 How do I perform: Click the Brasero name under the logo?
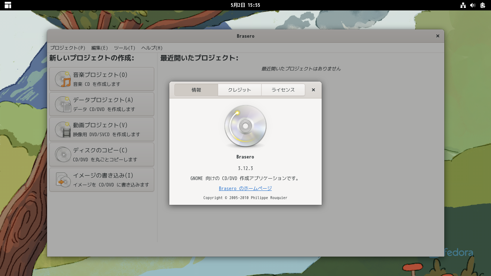(245, 157)
